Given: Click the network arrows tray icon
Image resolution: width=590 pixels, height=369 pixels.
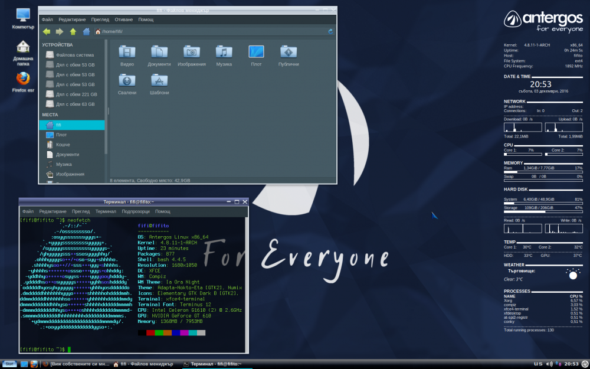Looking at the screenshot, I should pos(558,364).
